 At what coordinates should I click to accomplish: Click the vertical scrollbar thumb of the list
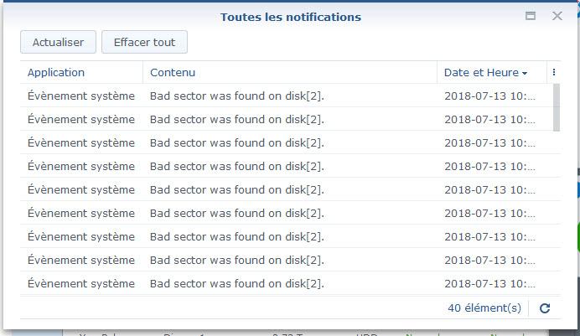click(x=556, y=107)
